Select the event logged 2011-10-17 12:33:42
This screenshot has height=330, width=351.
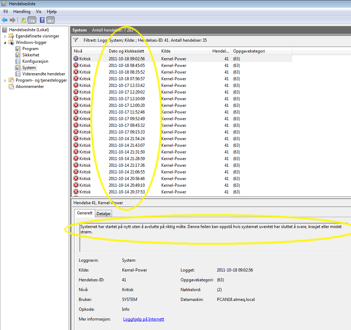point(126,85)
